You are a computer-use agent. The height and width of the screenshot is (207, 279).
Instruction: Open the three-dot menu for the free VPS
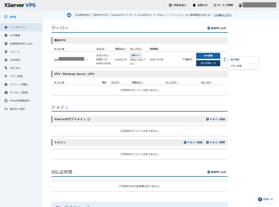point(224,60)
